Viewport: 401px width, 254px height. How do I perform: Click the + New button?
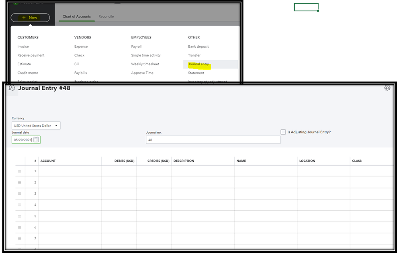click(x=30, y=18)
